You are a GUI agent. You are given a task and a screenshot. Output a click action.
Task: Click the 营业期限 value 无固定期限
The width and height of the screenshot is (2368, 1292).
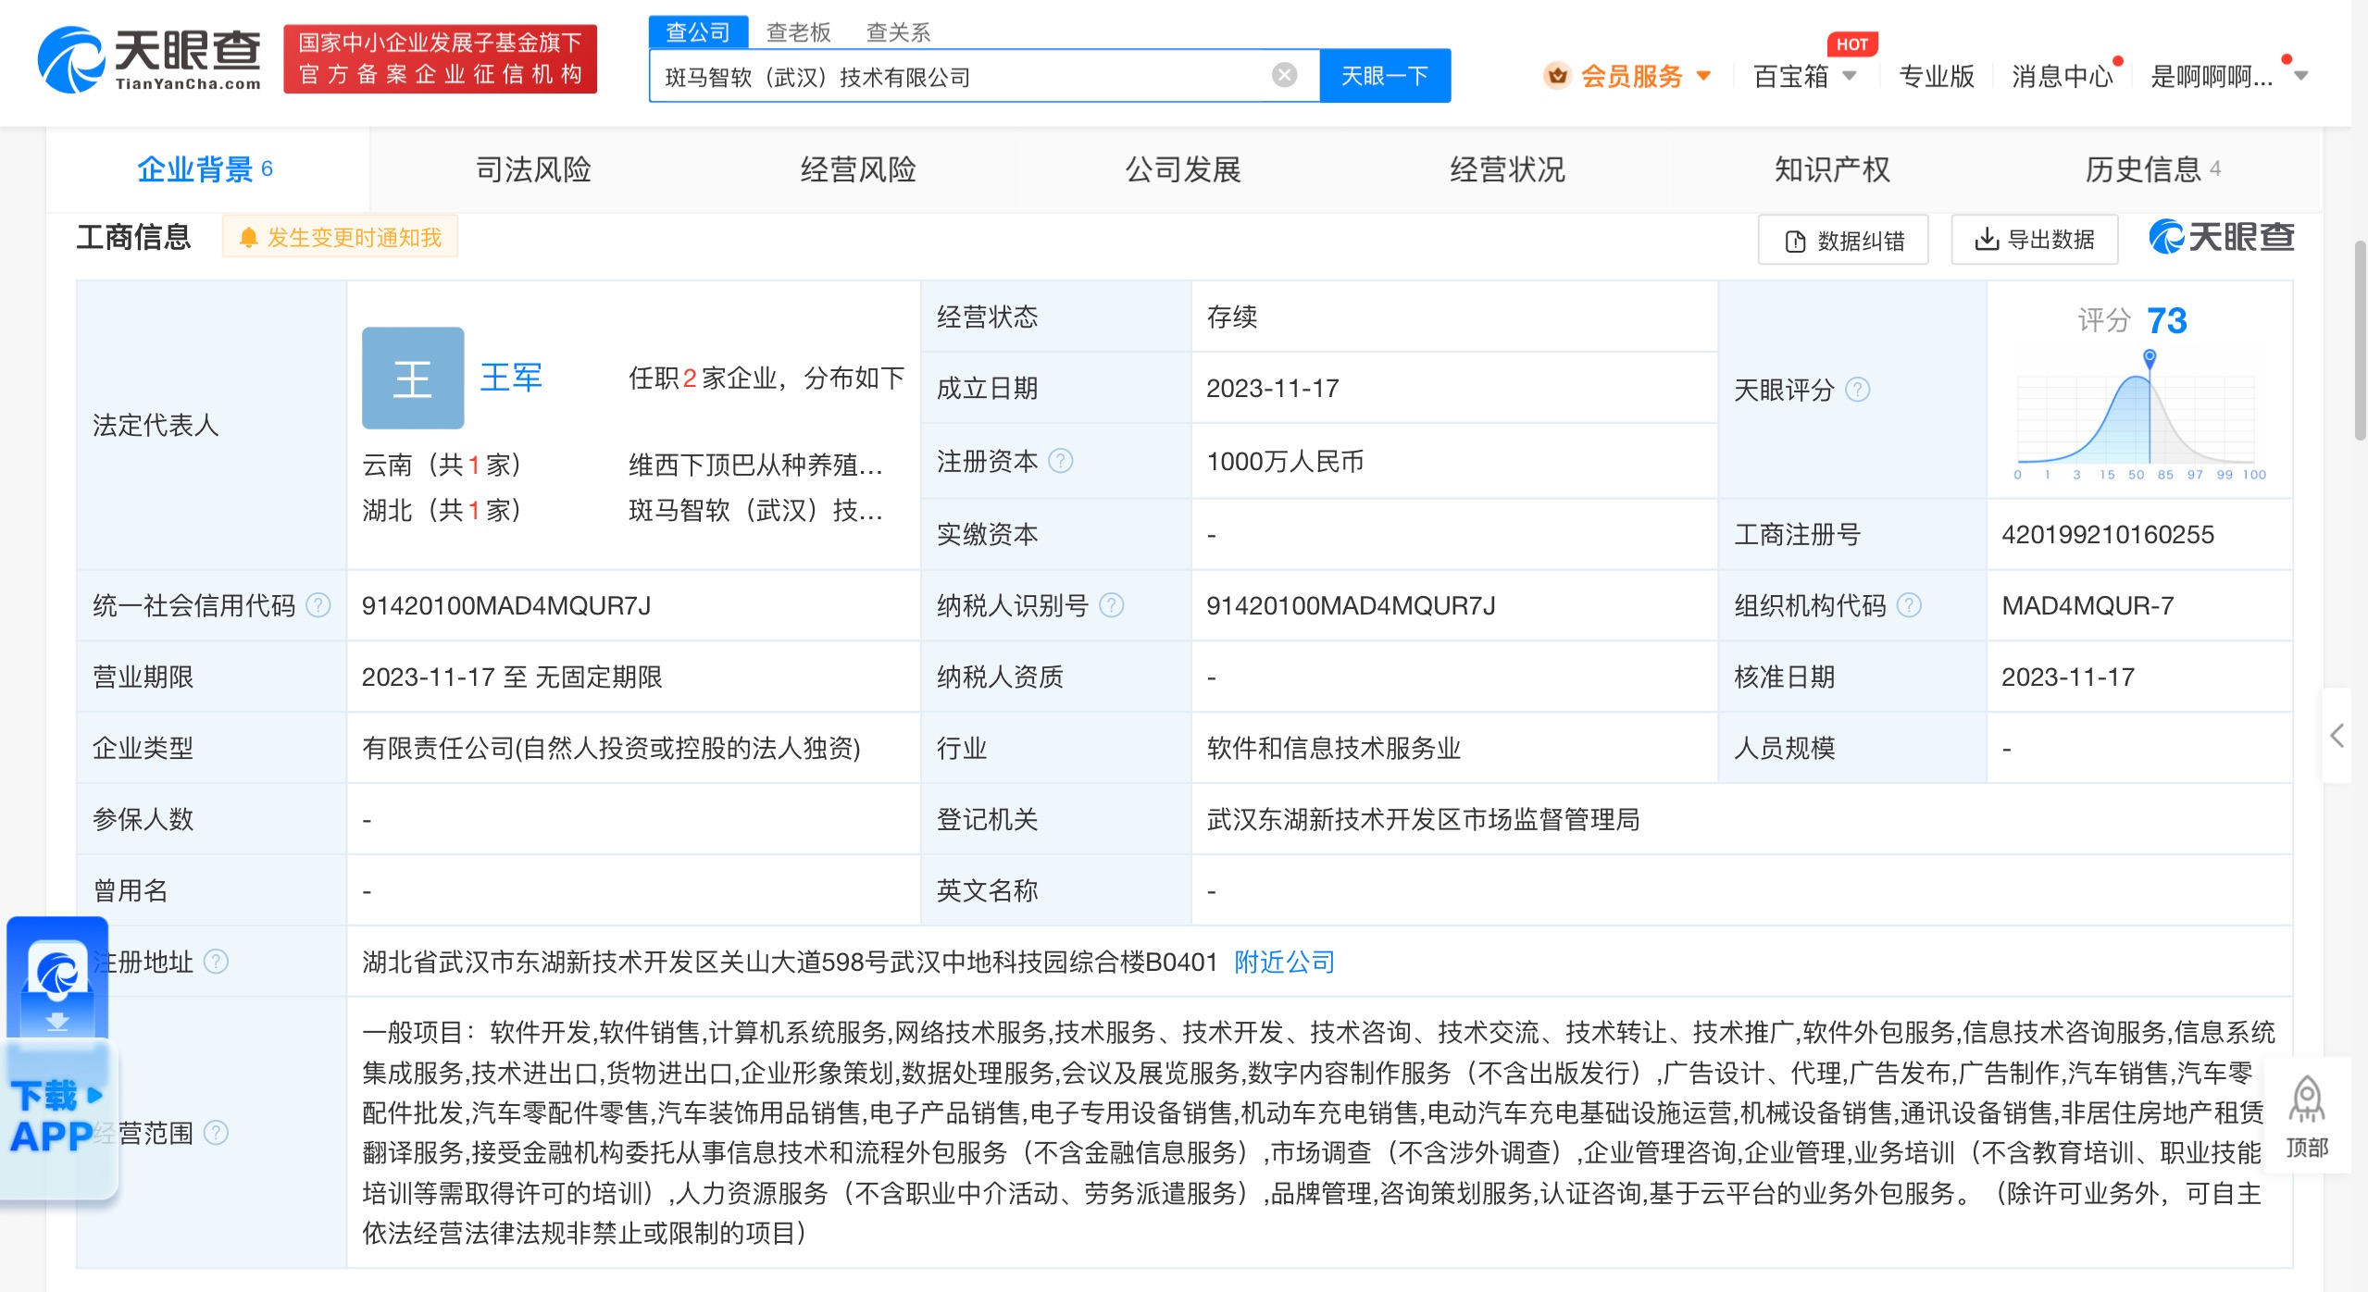[x=599, y=677]
